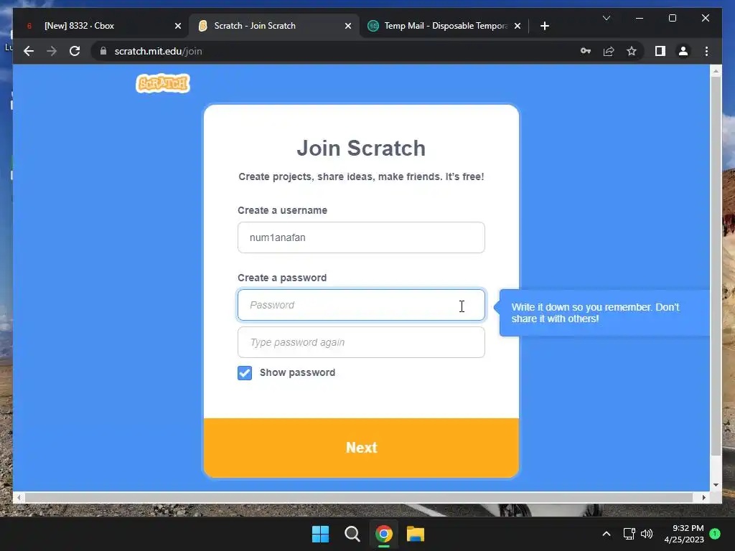Image resolution: width=735 pixels, height=551 pixels.
Task: Show hidden system tray icons
Action: [606, 534]
